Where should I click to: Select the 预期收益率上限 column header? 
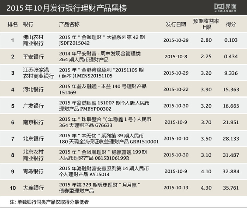(206, 24)
